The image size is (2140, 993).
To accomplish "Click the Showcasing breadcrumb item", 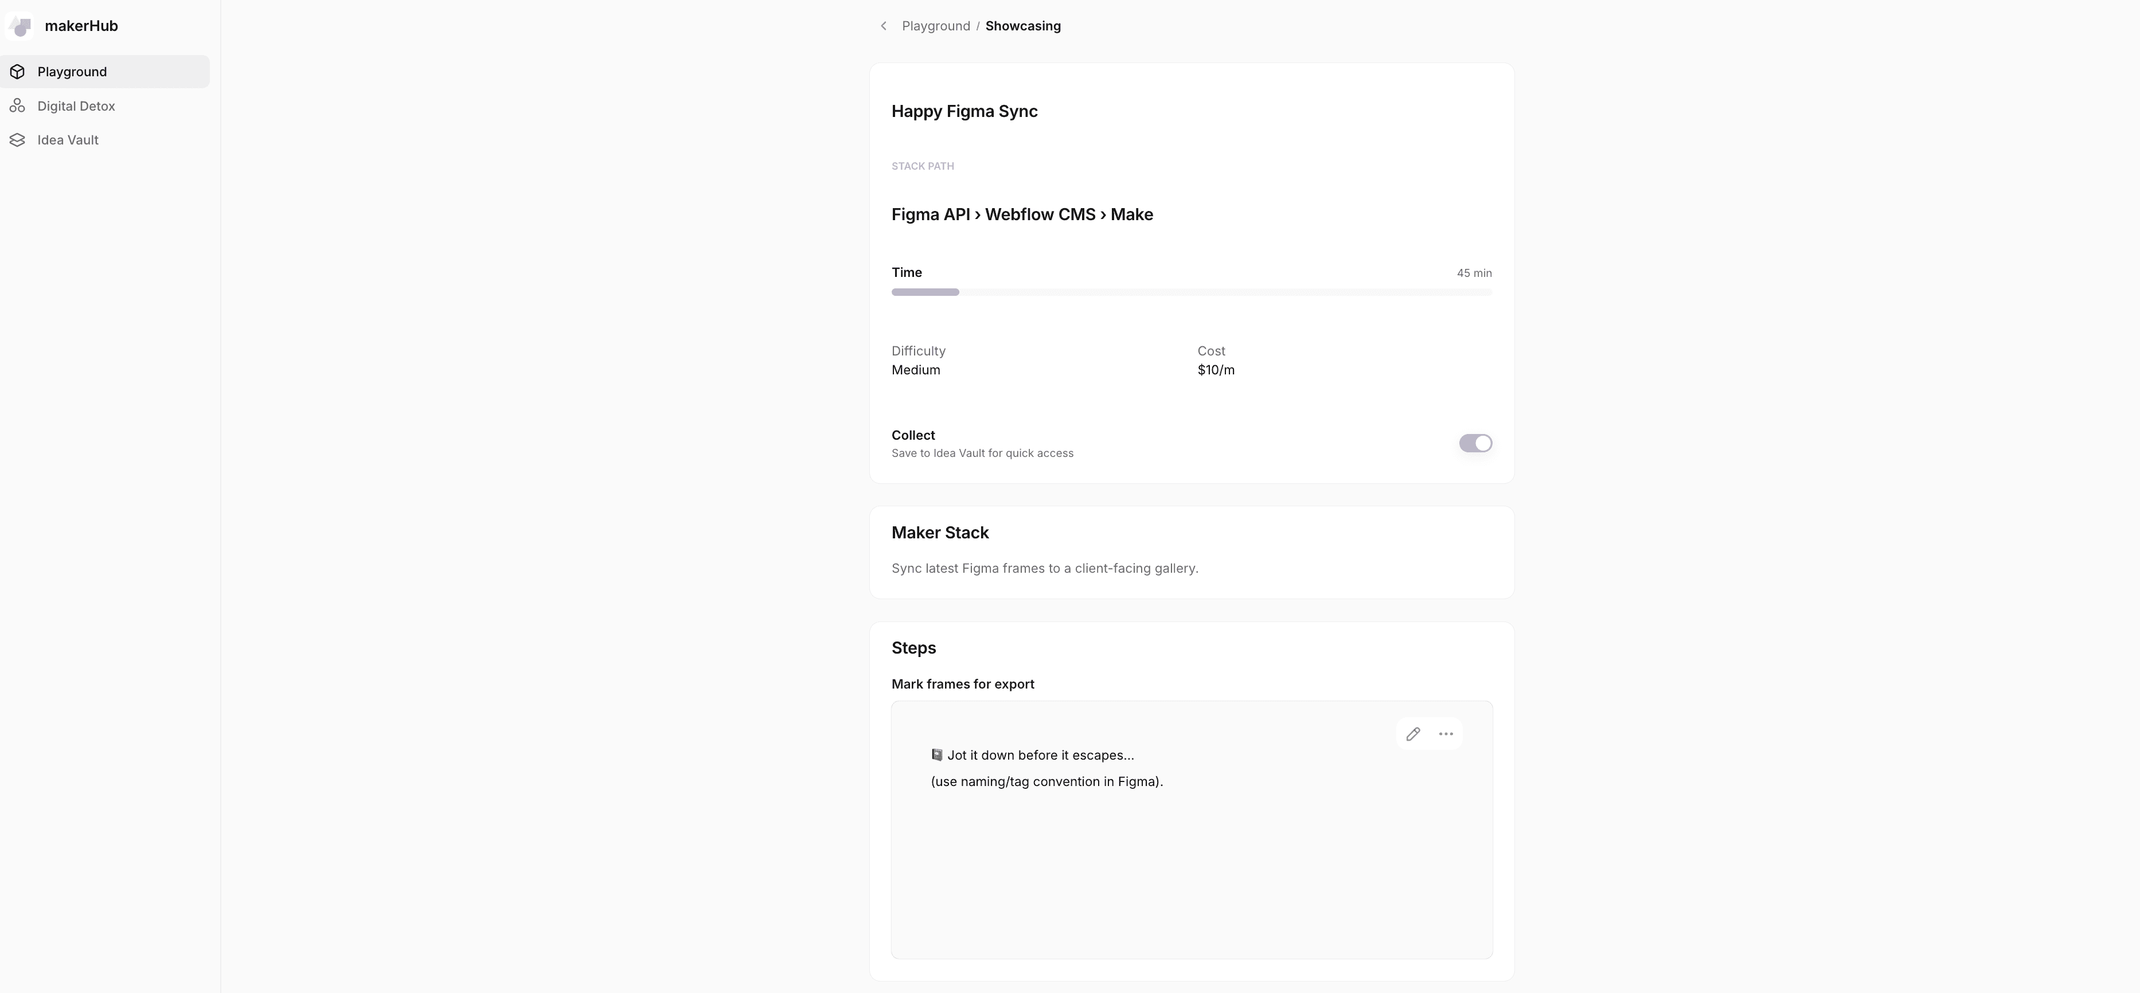I will (x=1022, y=26).
